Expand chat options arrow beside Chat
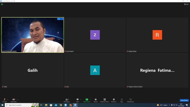190x107 pixels. pyautogui.click(x=81, y=100)
